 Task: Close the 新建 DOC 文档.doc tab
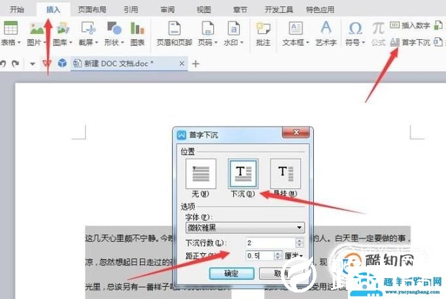(x=181, y=63)
